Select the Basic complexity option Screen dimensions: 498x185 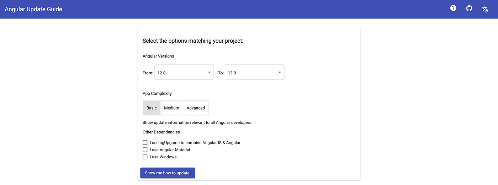pyautogui.click(x=152, y=108)
